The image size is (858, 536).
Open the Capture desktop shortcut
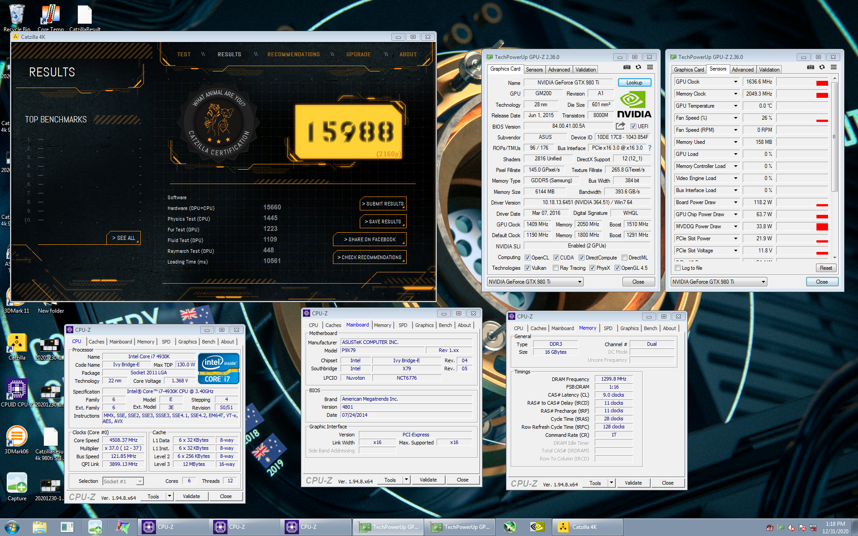(17, 487)
